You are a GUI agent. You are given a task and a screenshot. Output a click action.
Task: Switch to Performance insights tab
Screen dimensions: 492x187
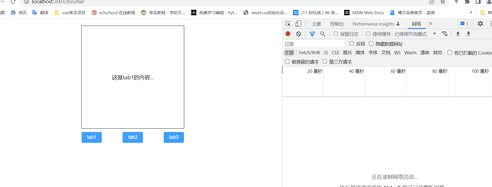point(376,24)
